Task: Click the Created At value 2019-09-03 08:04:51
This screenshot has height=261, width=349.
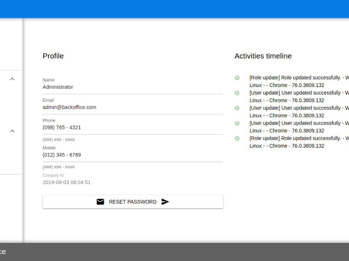Action: [x=67, y=182]
